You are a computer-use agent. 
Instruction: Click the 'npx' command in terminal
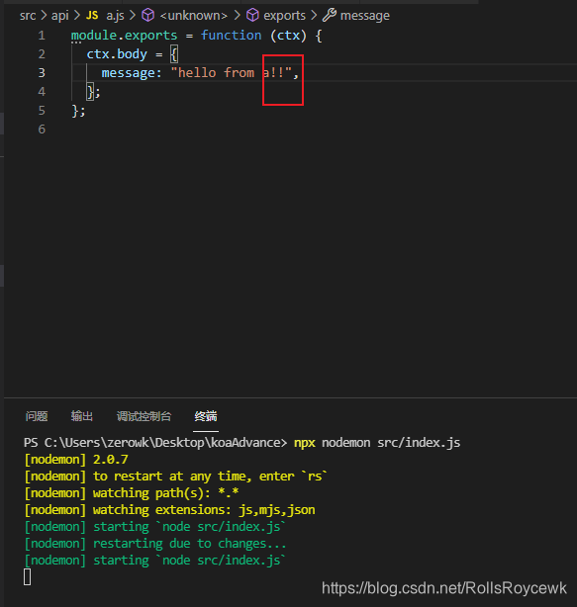304,443
